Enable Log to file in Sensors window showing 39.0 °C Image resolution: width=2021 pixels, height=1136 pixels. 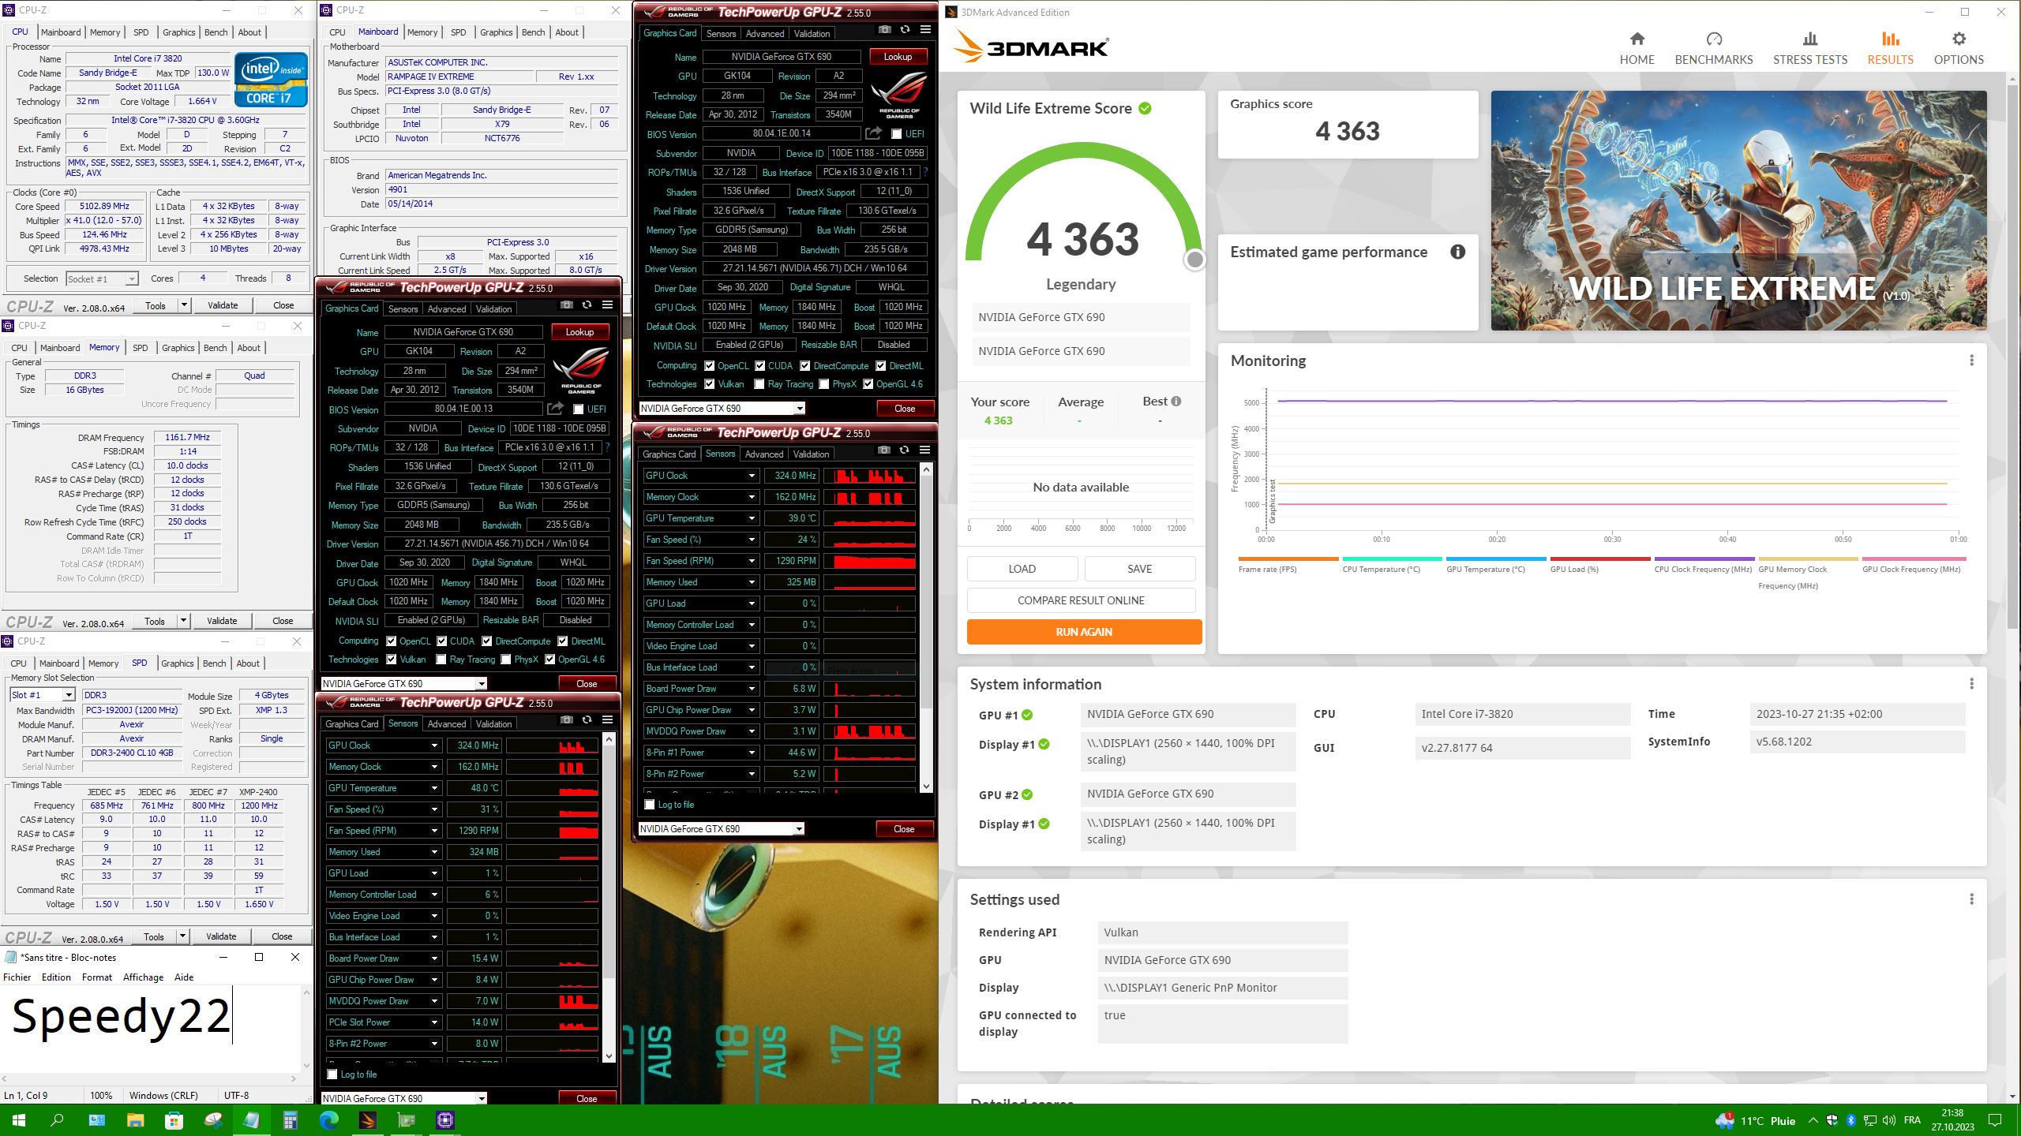[x=649, y=805]
